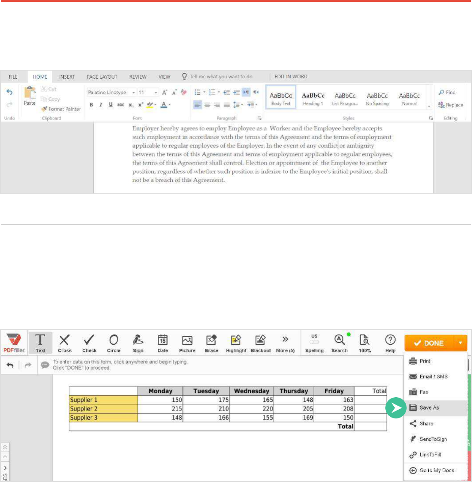Open the FILE tab

pos(13,76)
